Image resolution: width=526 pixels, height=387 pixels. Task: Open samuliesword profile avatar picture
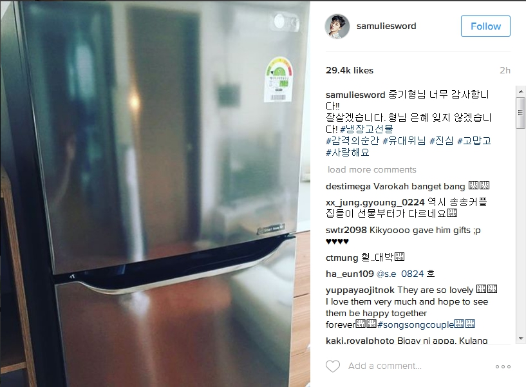point(337,26)
